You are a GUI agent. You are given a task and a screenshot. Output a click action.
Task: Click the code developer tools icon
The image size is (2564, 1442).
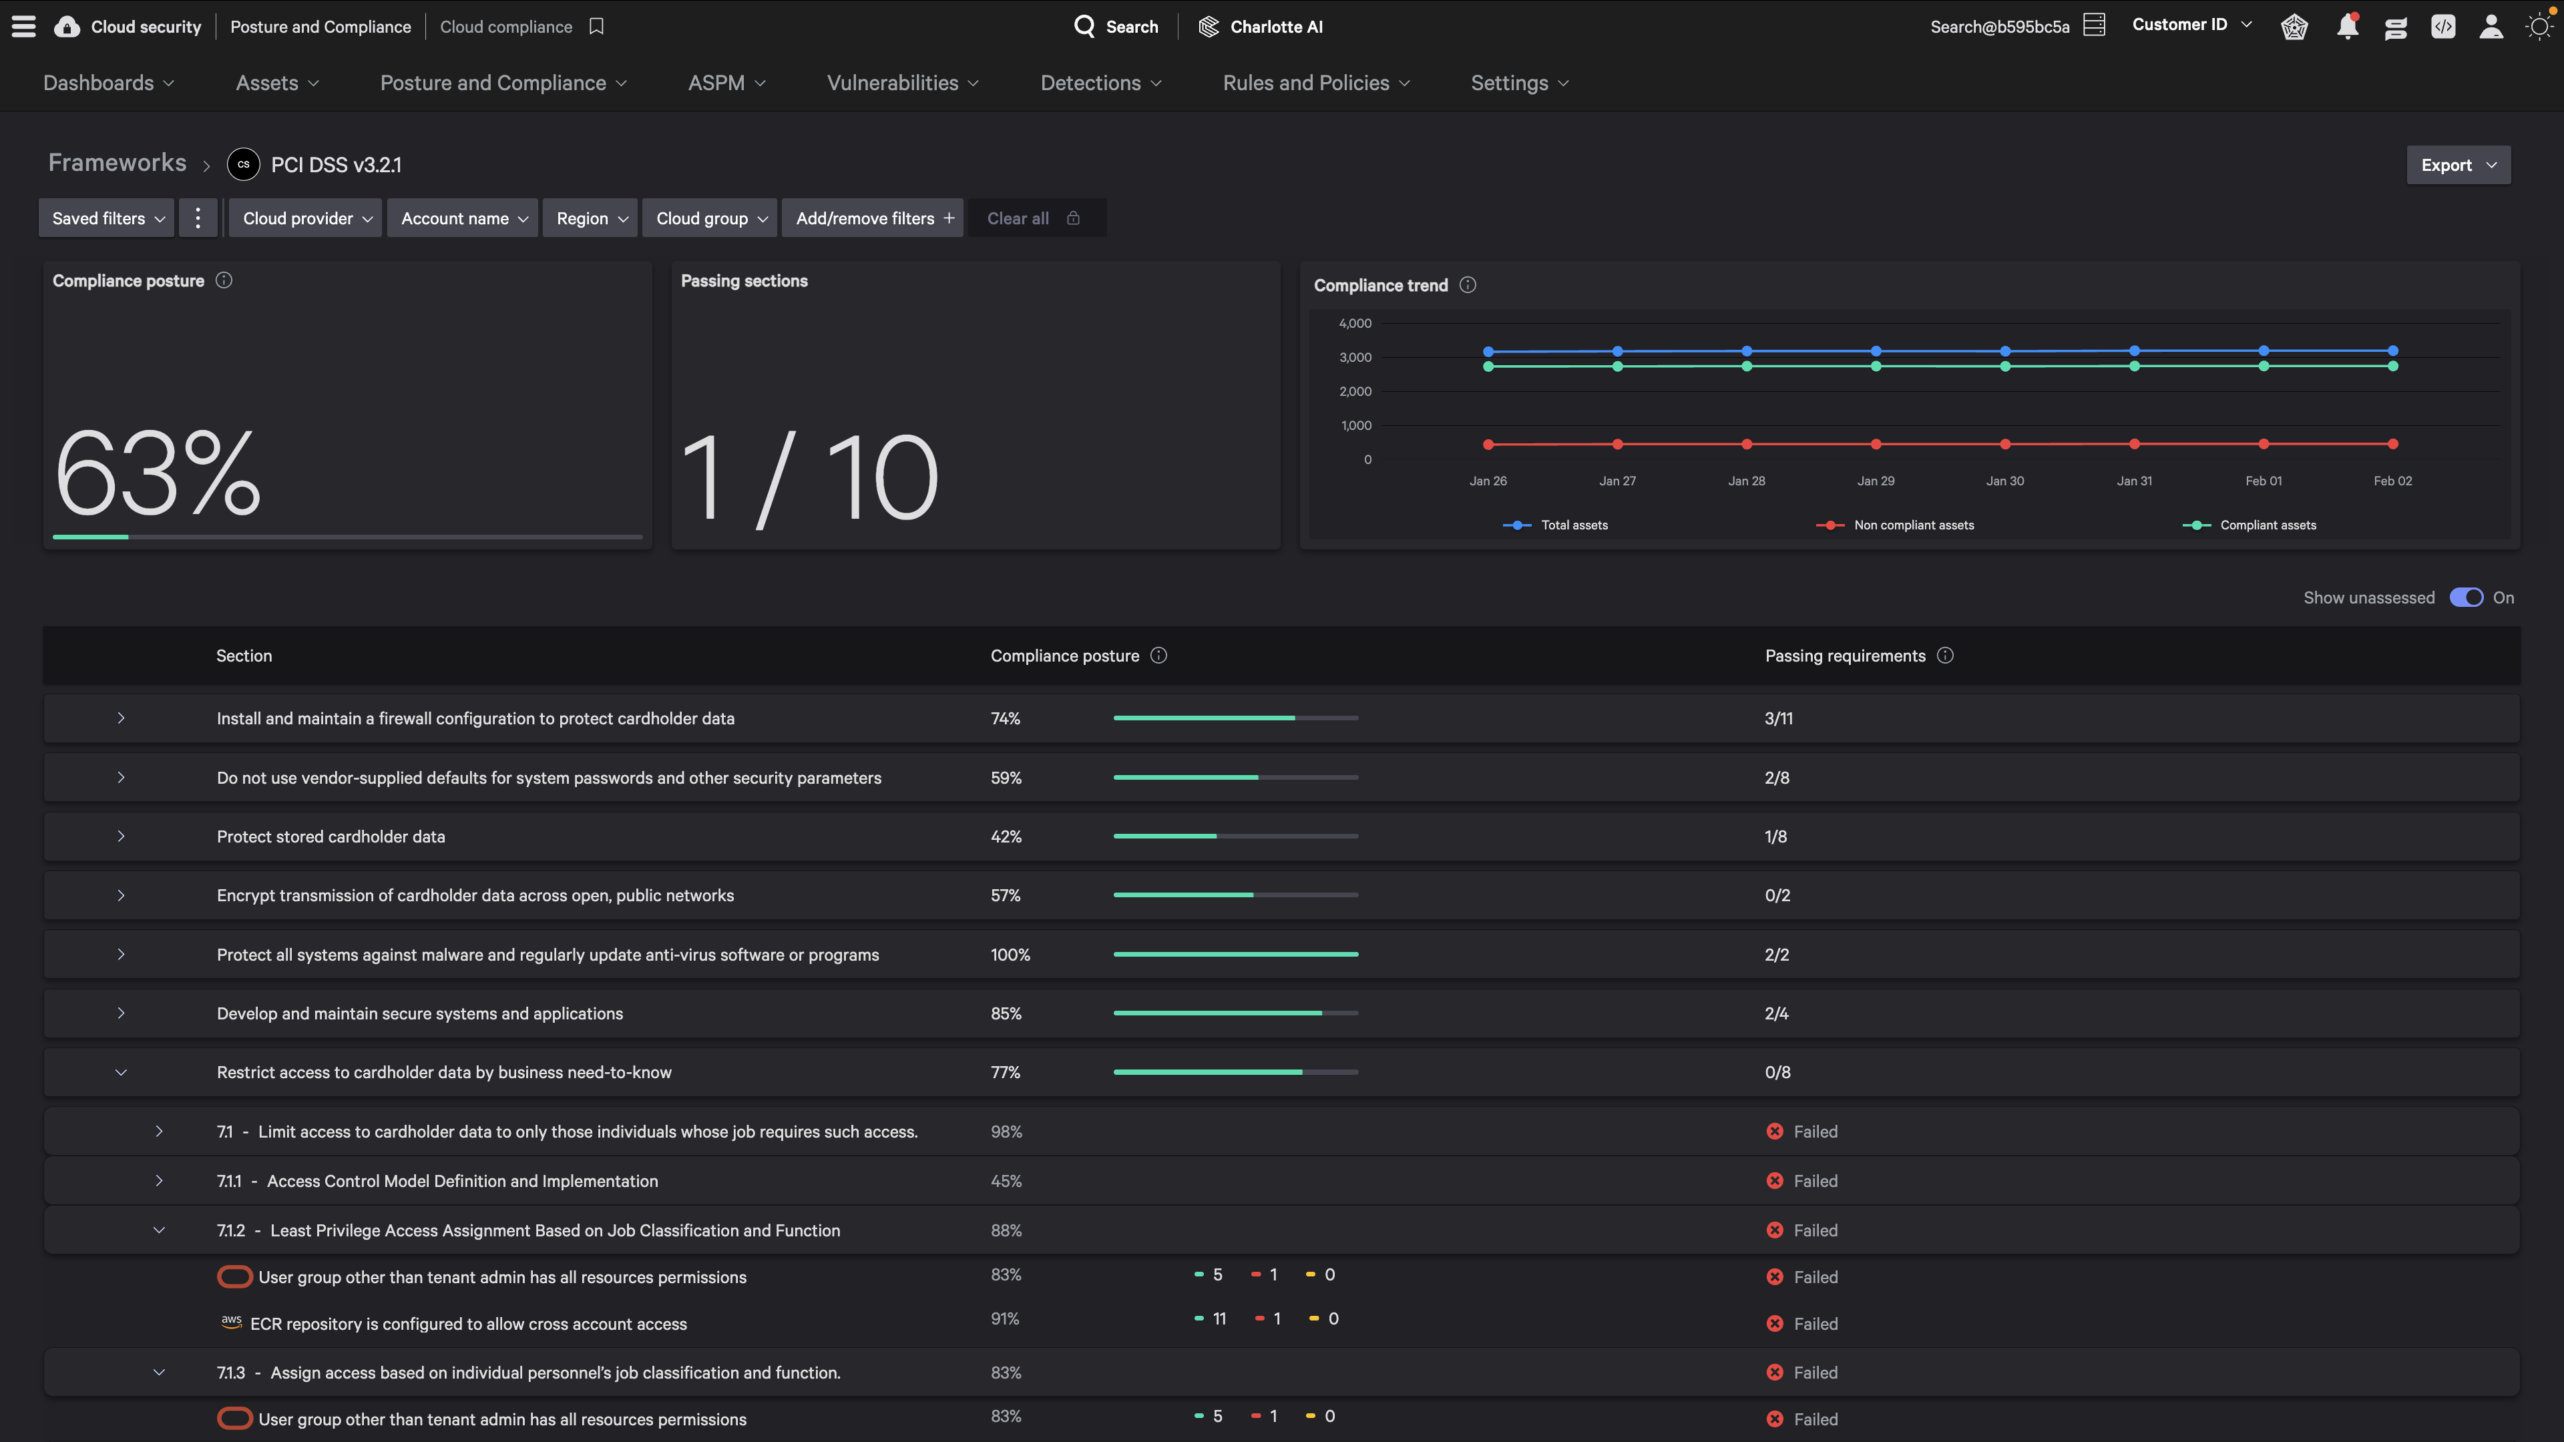[2442, 27]
